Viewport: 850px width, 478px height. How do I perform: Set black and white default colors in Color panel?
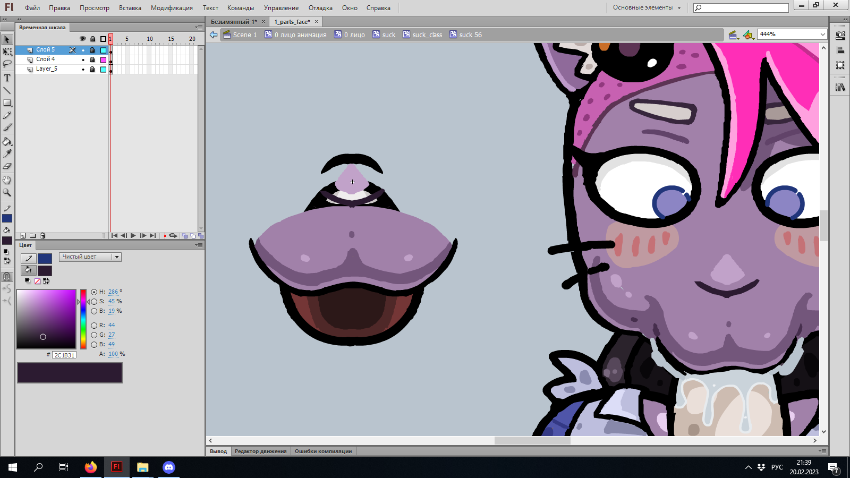(28, 281)
